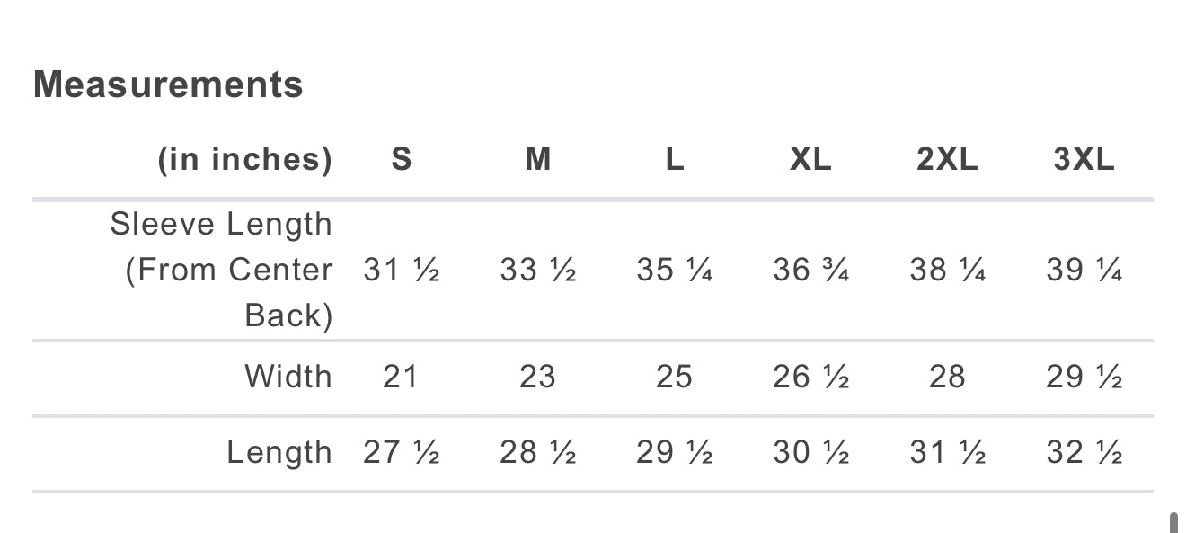The image size is (1186, 533).
Task: Select the L size column header
Action: coord(675,159)
